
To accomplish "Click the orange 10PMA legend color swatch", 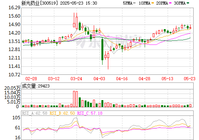I will click(x=153, y=3).
